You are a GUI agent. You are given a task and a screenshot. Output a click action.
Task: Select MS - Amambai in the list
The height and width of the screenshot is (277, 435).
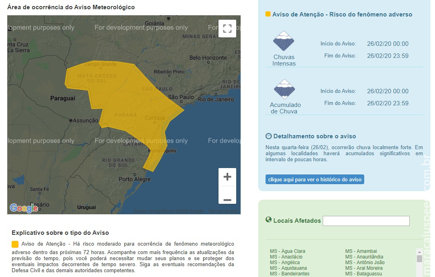pyautogui.click(x=361, y=251)
